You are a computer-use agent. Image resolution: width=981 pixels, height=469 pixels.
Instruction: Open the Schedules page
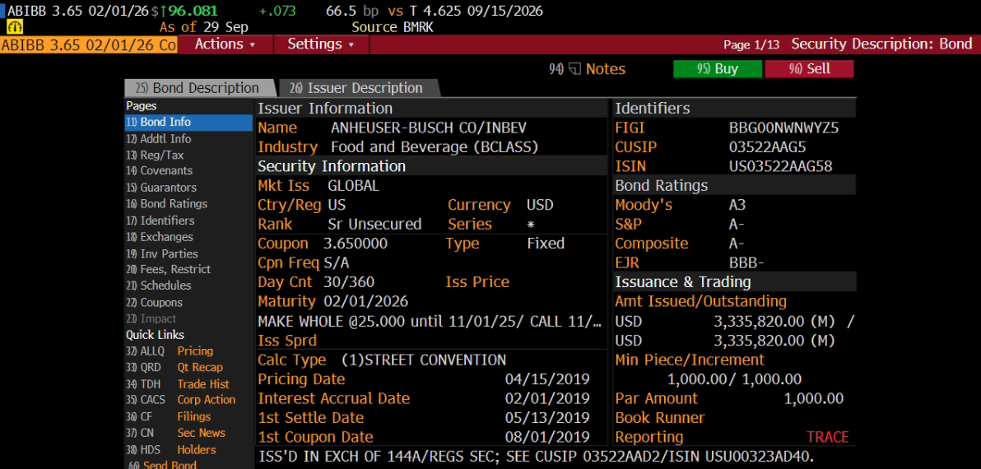coord(158,286)
